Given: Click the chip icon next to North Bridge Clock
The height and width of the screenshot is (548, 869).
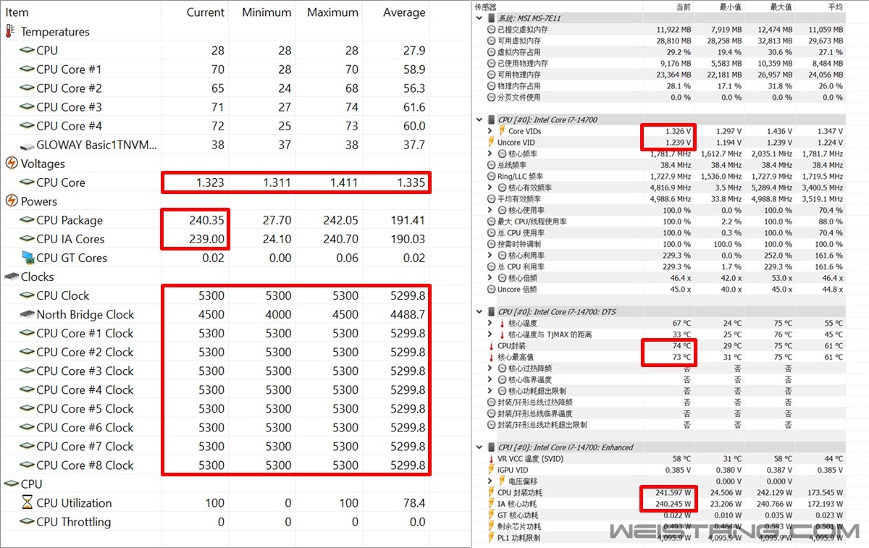Looking at the screenshot, I should coord(27,314).
